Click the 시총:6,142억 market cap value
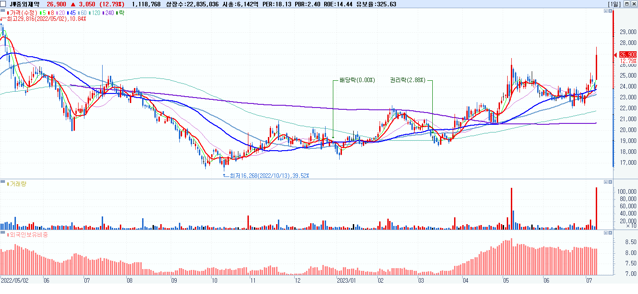The width and height of the screenshot is (638, 294). click(x=241, y=4)
